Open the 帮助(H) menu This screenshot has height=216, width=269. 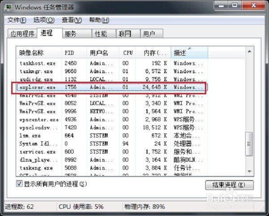99,20
